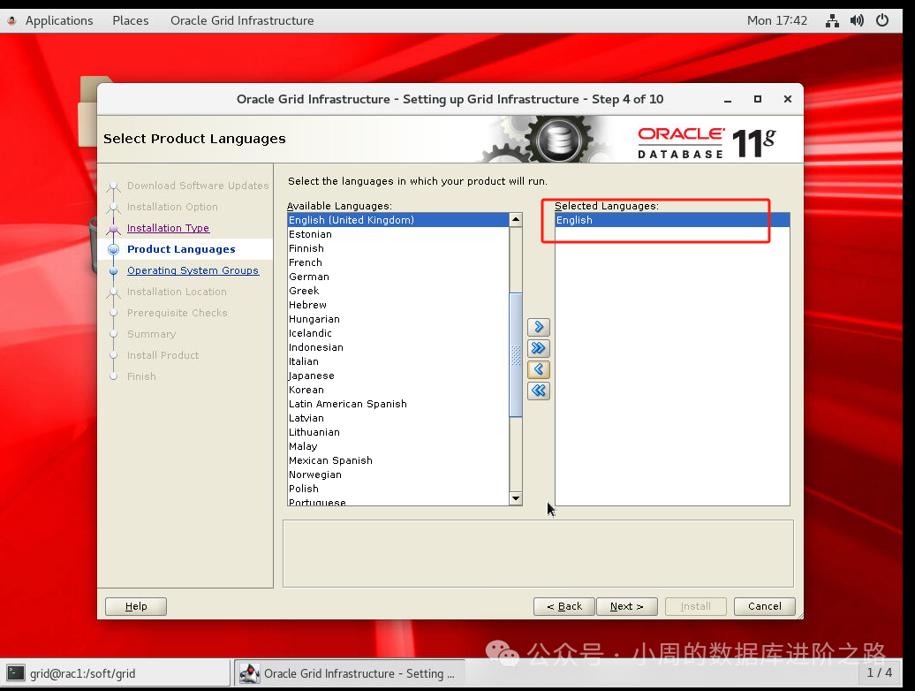Select English (United Kingdom) in available list
The width and height of the screenshot is (915, 691).
pos(398,220)
